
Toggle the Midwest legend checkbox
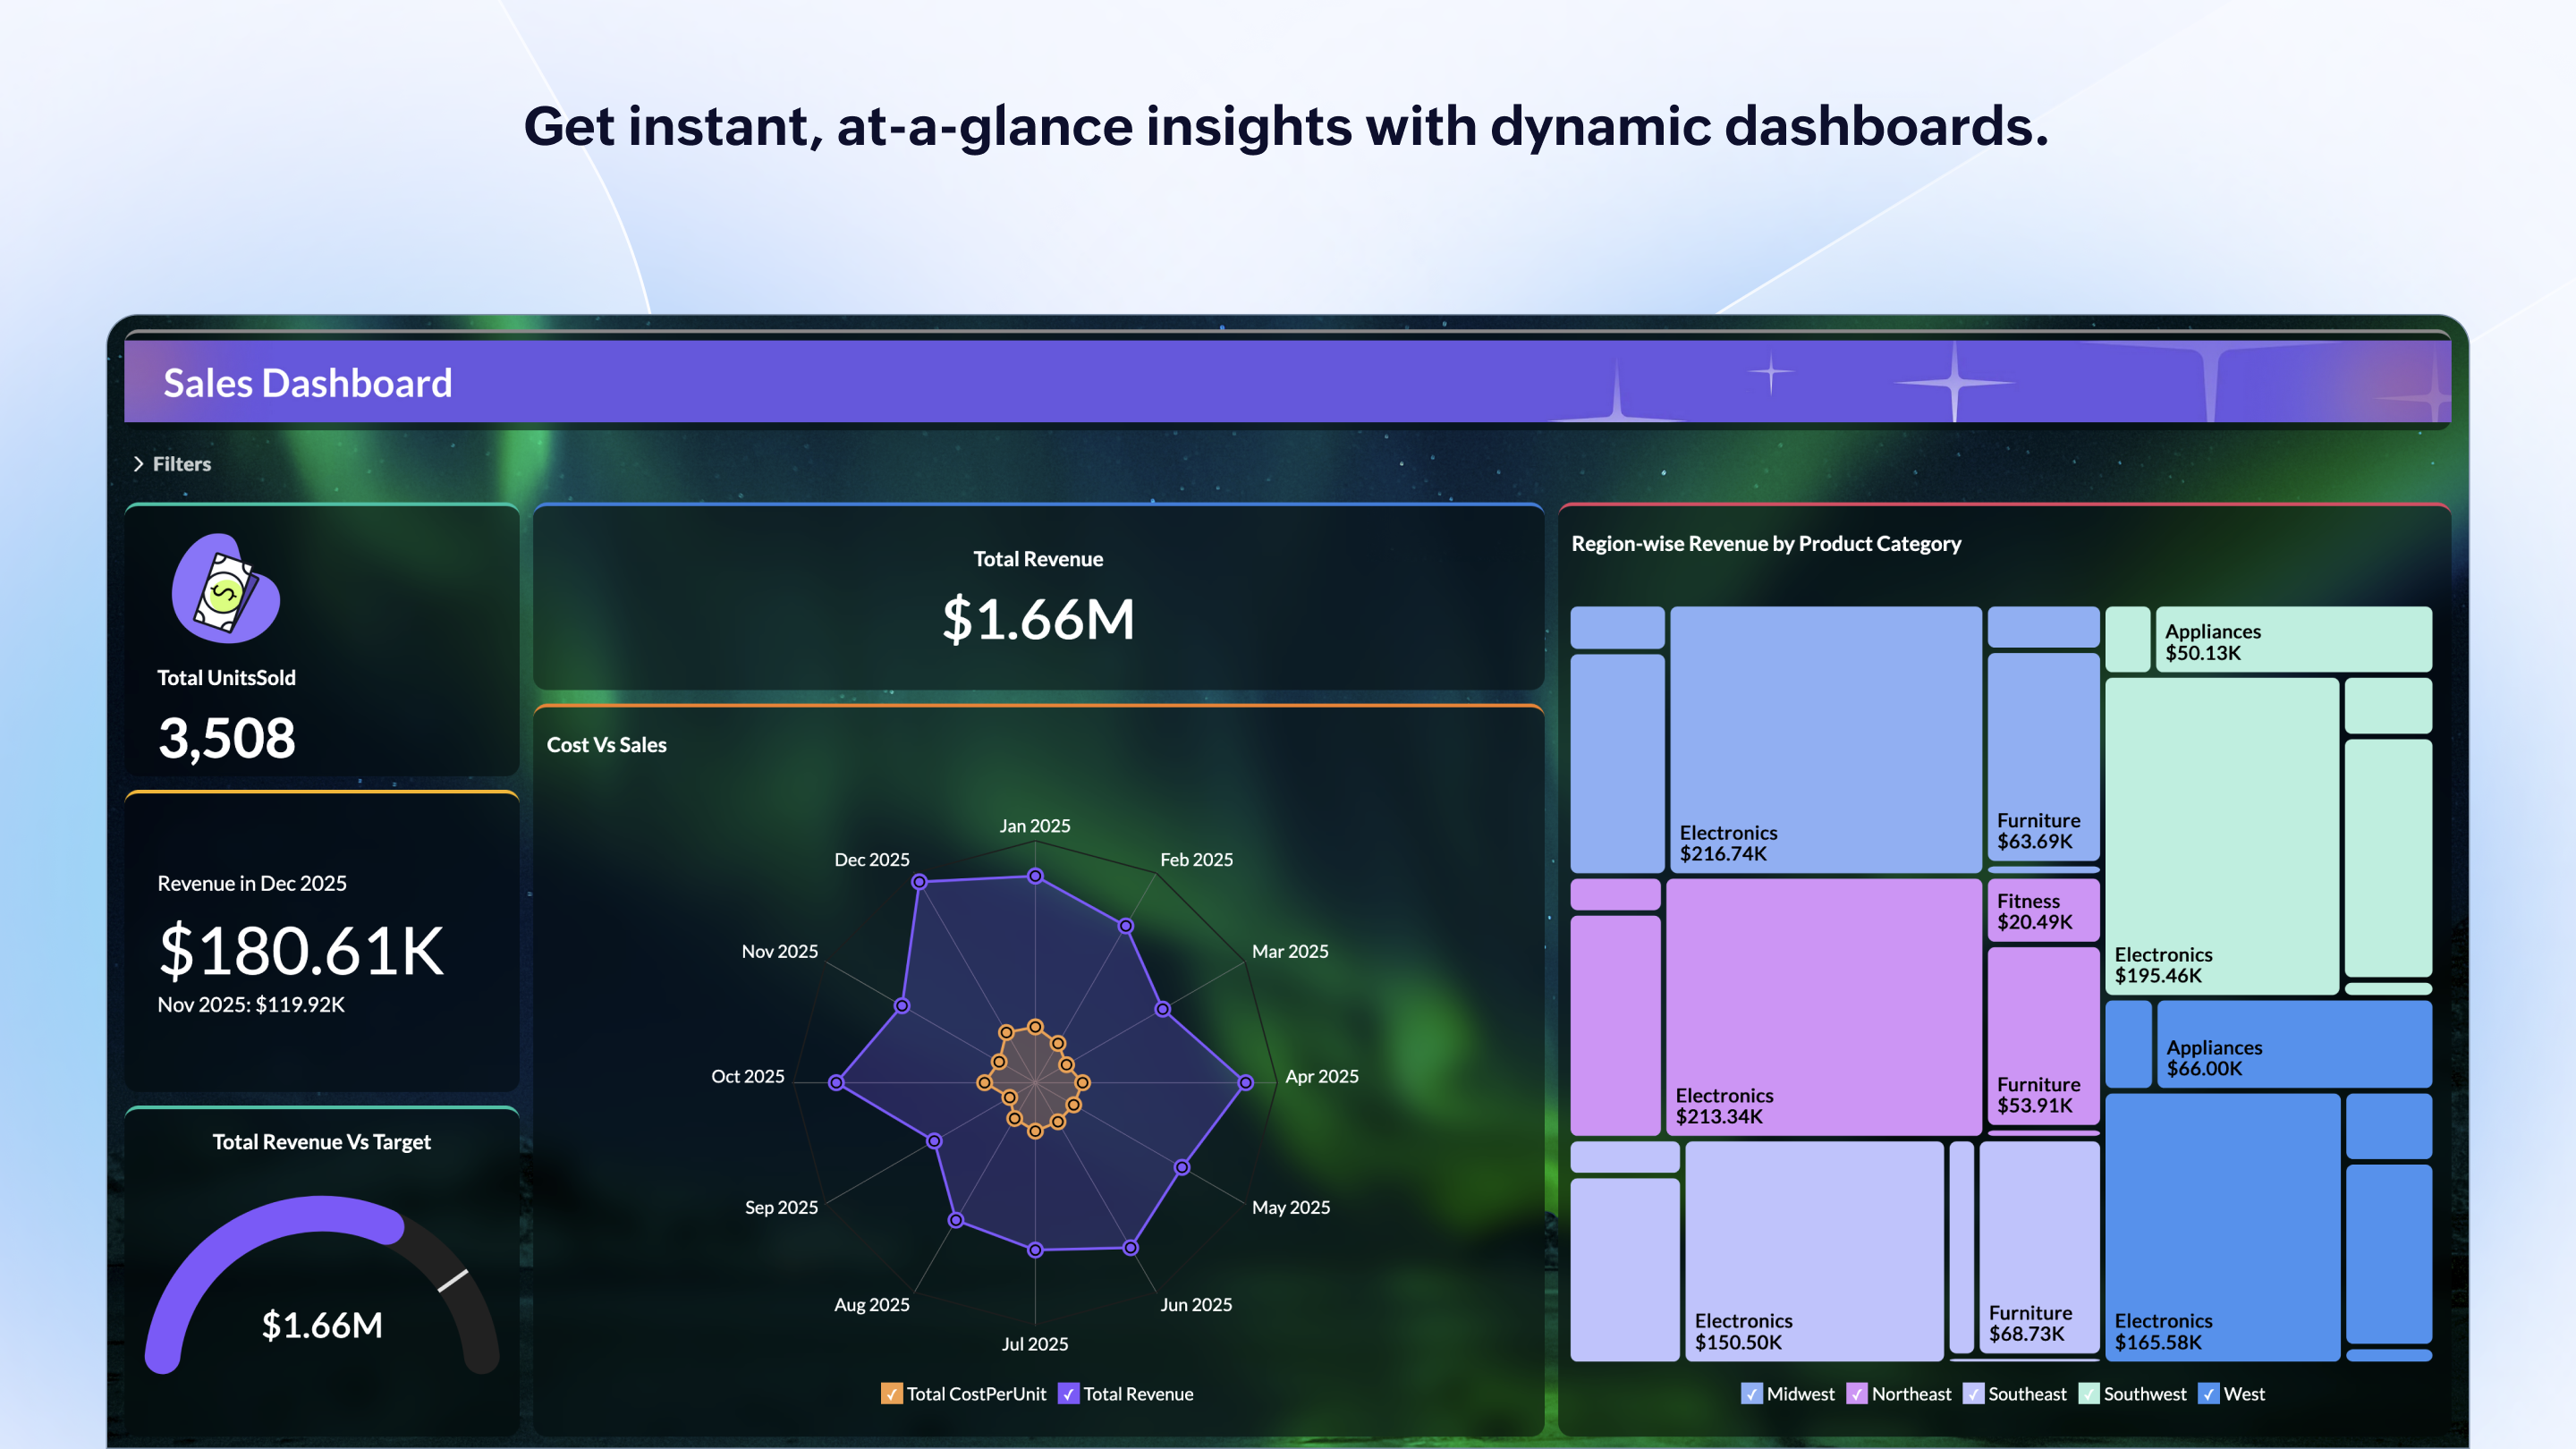pos(1751,1394)
